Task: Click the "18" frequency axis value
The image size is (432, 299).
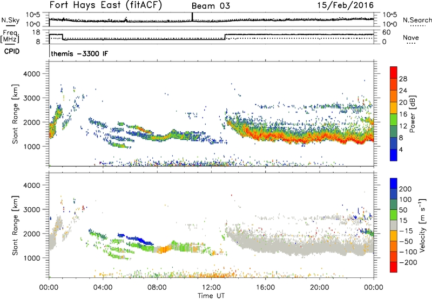Action: click(x=36, y=32)
